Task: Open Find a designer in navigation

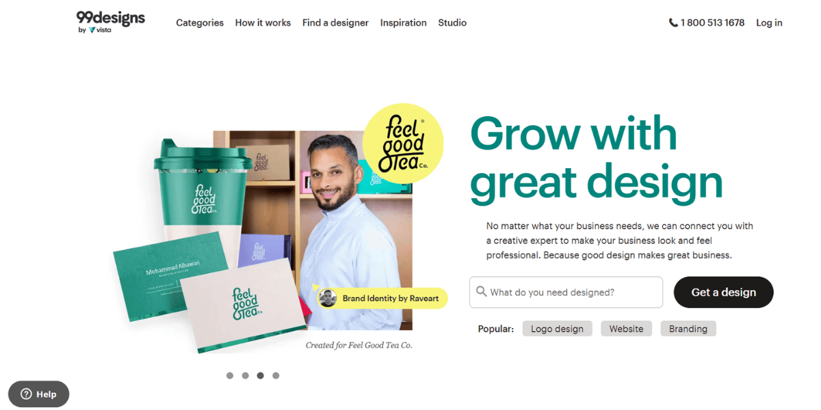Action: tap(335, 23)
